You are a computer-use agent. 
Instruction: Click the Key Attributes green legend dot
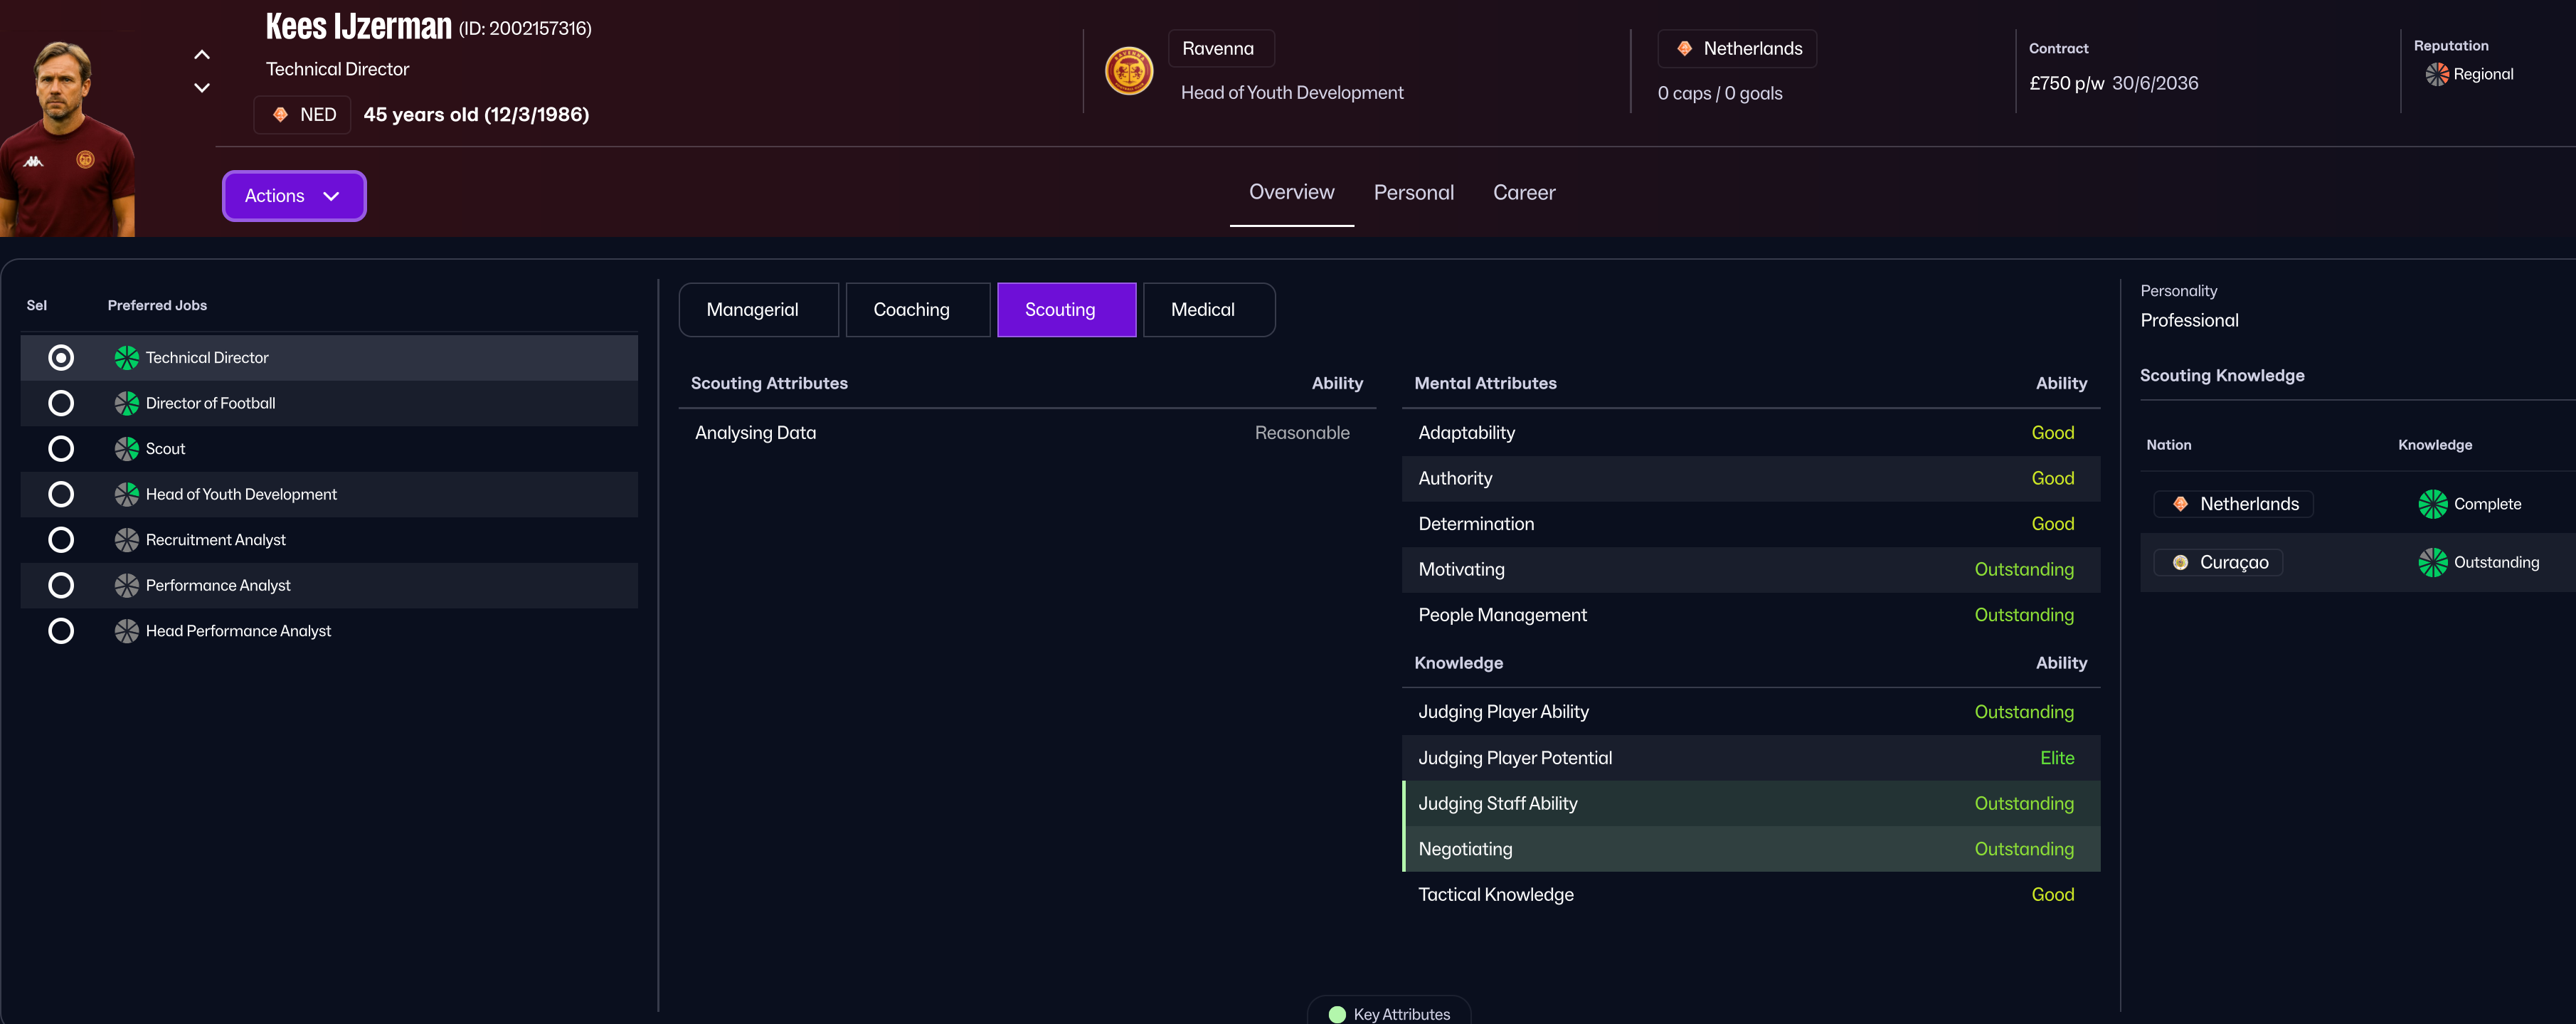pyautogui.click(x=1337, y=1014)
